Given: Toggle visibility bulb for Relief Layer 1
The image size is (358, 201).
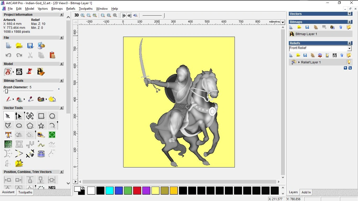Looking at the screenshot, I should (x=349, y=62).
